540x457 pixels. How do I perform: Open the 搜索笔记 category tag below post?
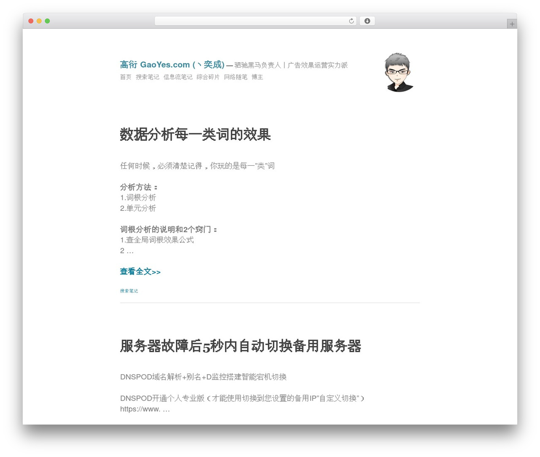click(x=129, y=291)
